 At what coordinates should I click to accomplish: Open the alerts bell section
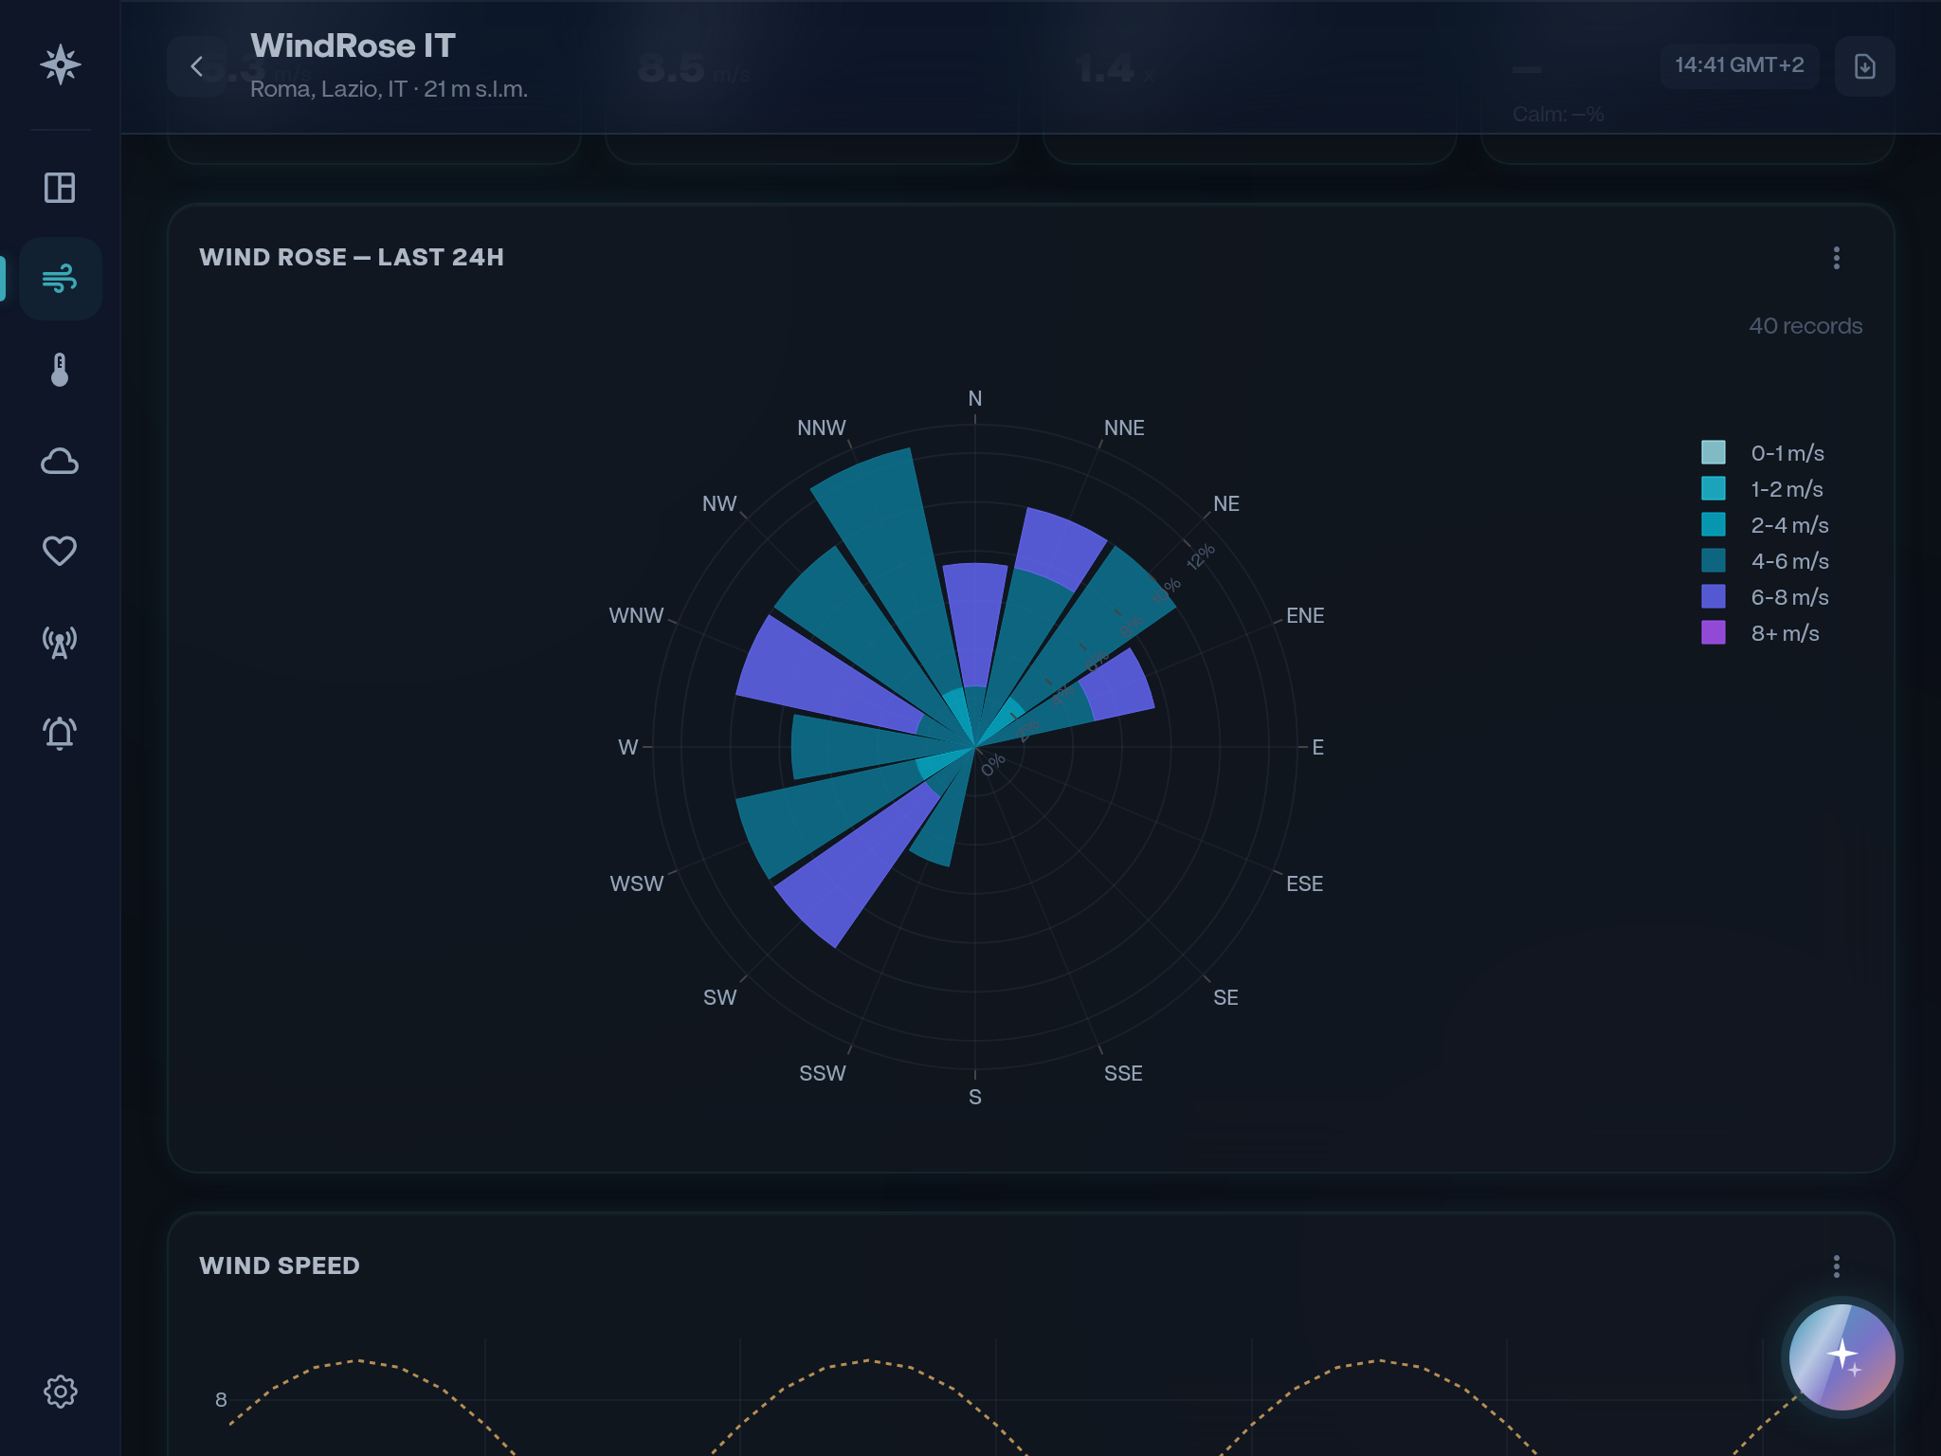(x=60, y=733)
